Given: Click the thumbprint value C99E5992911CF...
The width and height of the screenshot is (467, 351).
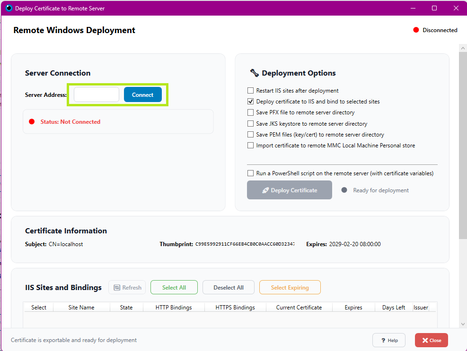Looking at the screenshot, I should coord(245,244).
